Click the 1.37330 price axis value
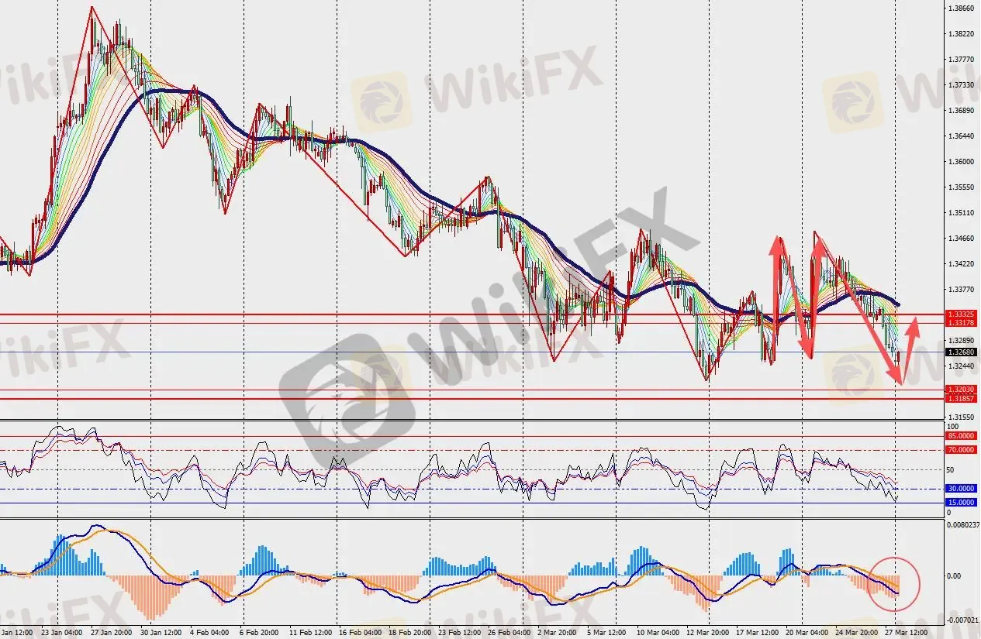The height and width of the screenshot is (639, 981). [960, 85]
